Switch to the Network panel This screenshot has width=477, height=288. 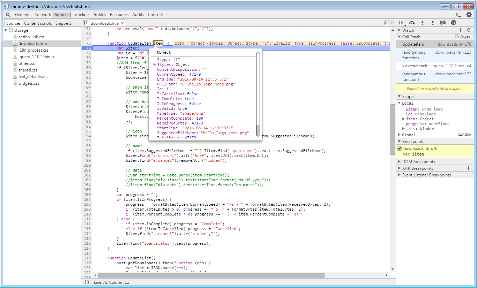[43, 15]
